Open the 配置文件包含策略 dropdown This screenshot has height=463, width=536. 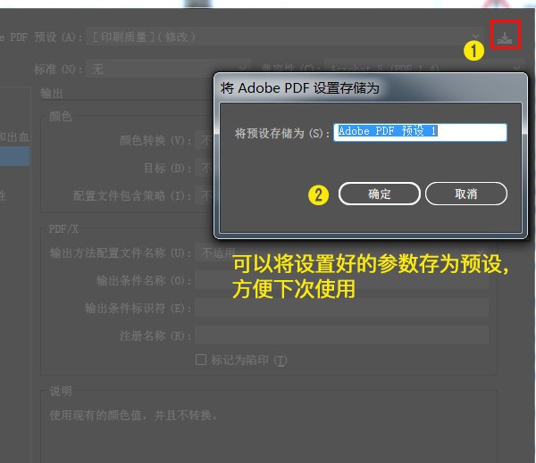204,195
